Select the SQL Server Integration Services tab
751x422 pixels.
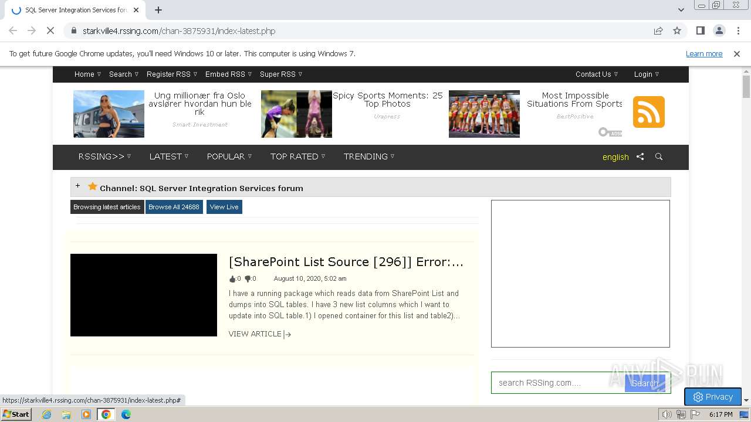click(76, 10)
